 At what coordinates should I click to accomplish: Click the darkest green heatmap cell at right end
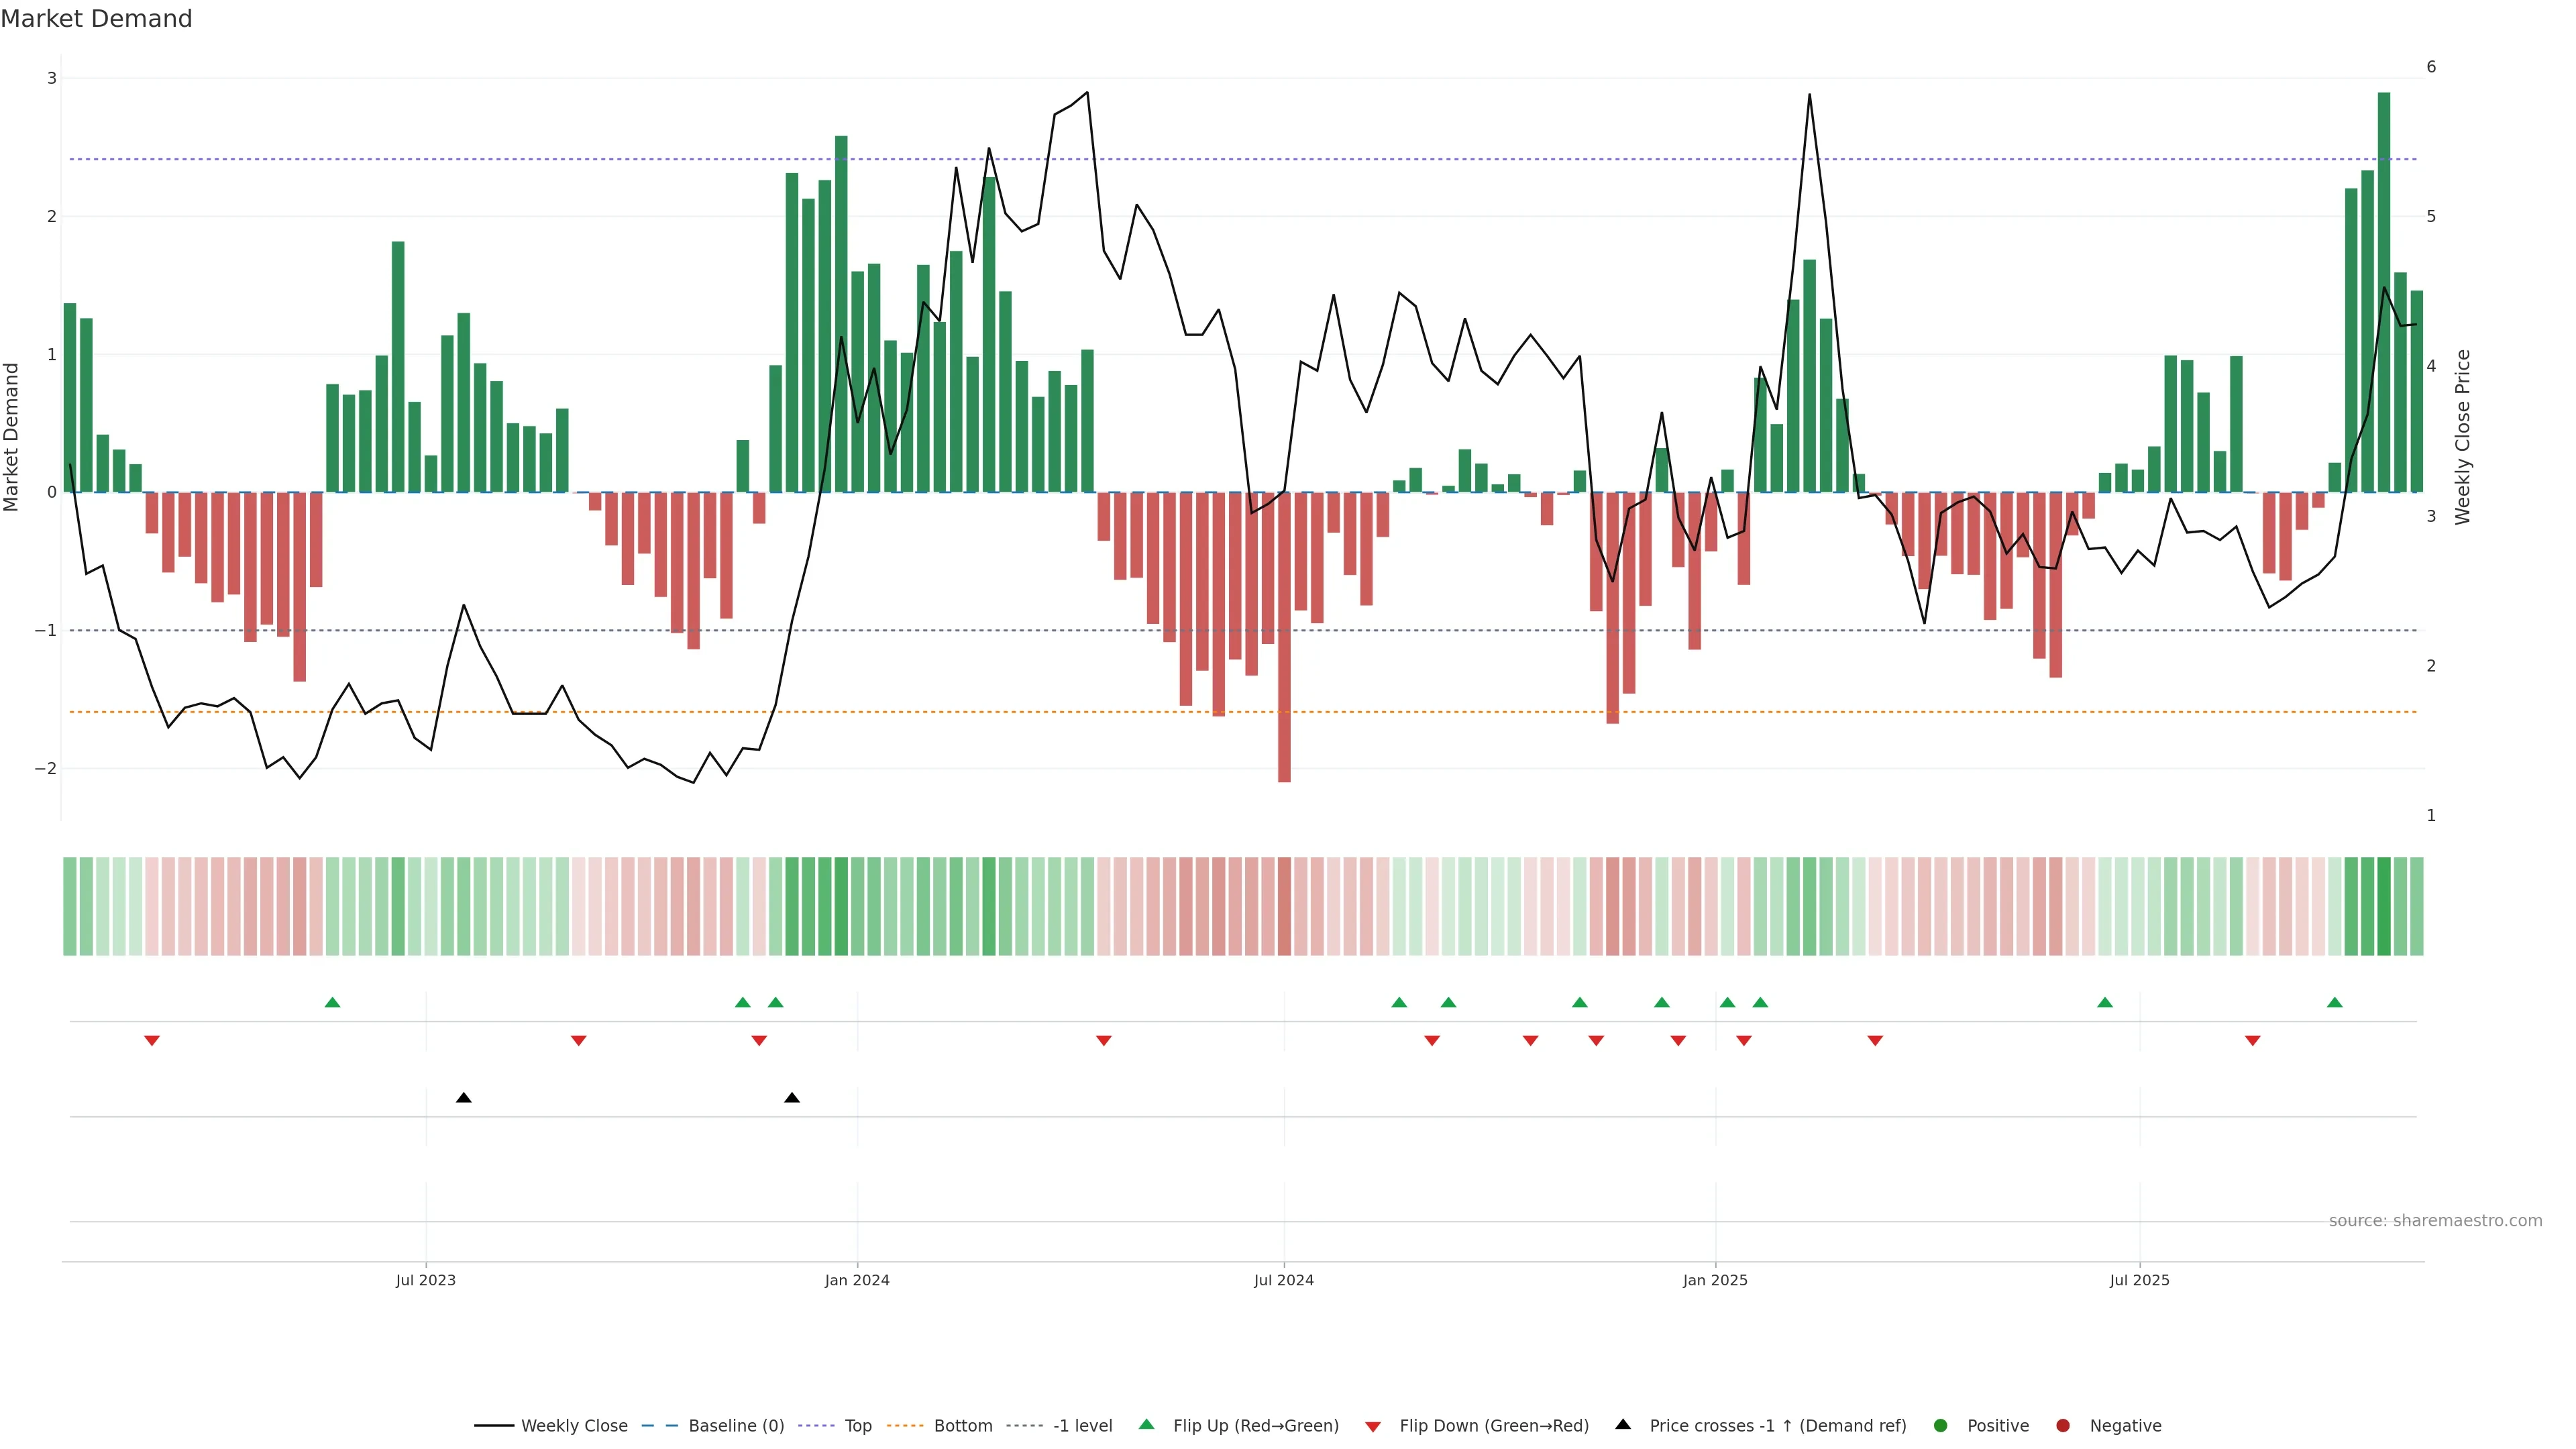(2384, 906)
